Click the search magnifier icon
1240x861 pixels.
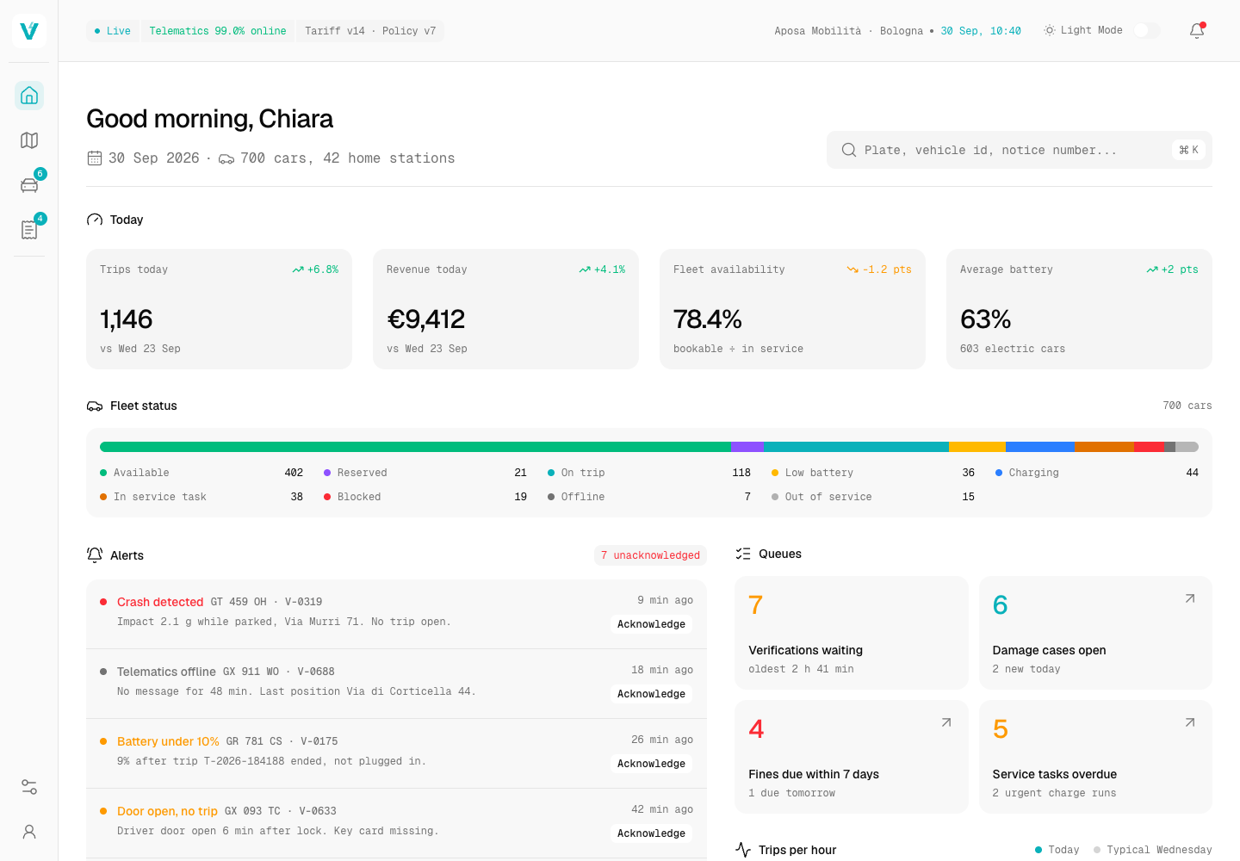pyautogui.click(x=849, y=150)
